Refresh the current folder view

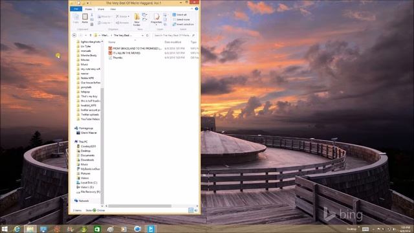147,35
